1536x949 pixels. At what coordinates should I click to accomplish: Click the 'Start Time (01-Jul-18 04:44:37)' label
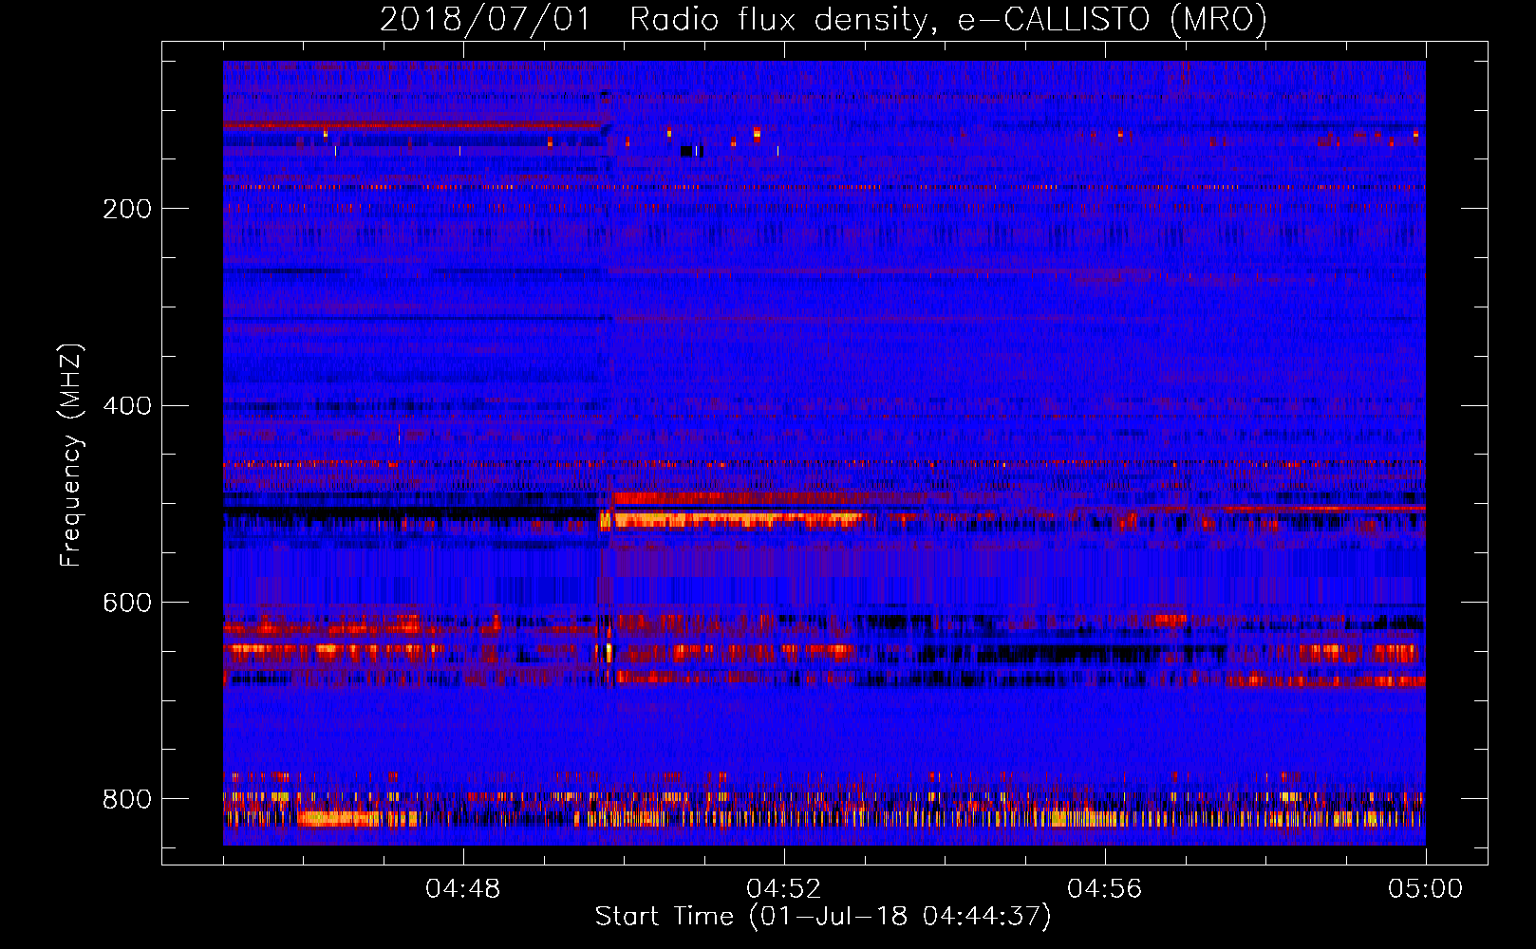coord(823,917)
